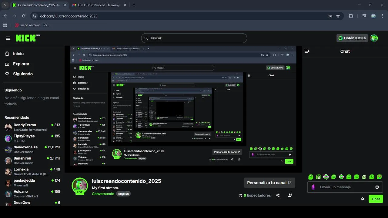
Task: Open the Chrome three-dot menu
Action: click(383, 16)
